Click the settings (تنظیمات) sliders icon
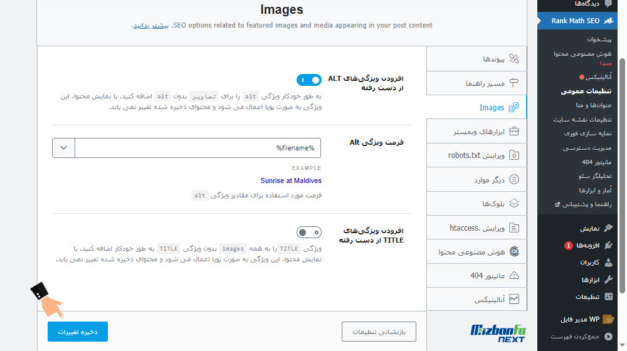627x351 pixels. (608, 296)
